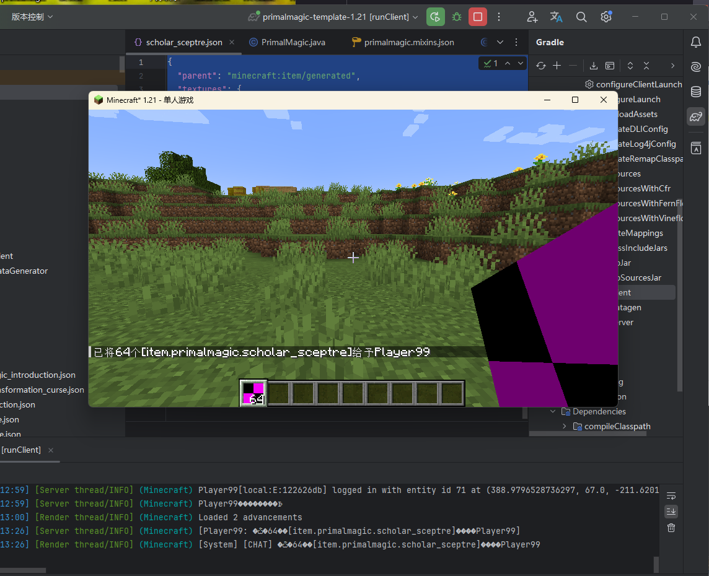Image resolution: width=709 pixels, height=576 pixels.
Task: Open the Code With Me user icon
Action: coord(532,17)
